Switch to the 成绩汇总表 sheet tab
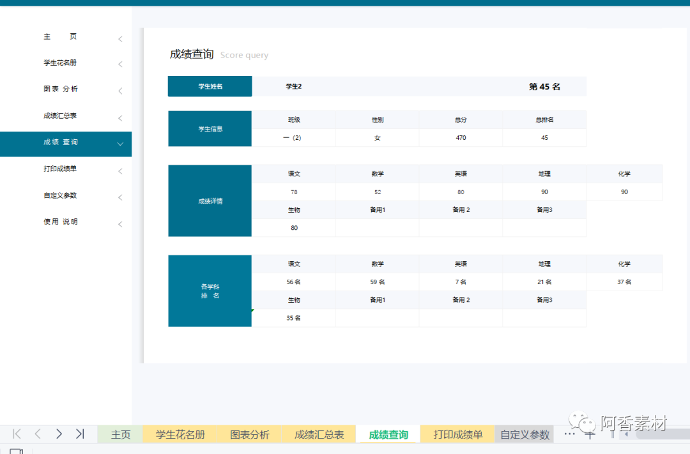 [x=319, y=435]
